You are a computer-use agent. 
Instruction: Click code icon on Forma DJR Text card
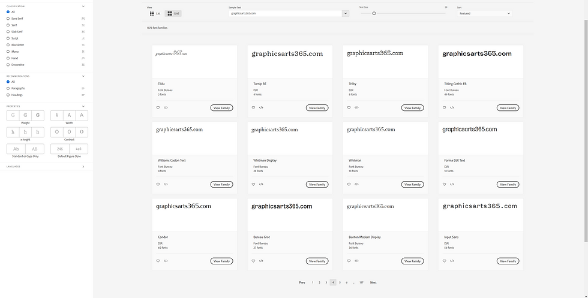452,185
